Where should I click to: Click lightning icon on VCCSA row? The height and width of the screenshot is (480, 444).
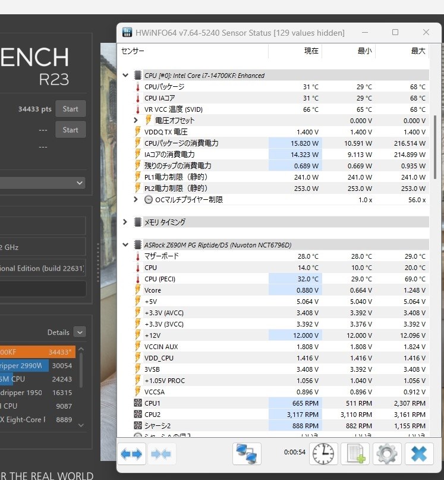[138, 391]
